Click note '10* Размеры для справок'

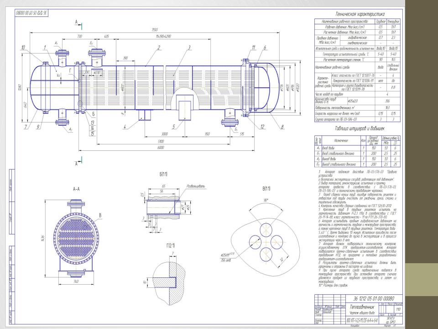tap(333, 286)
